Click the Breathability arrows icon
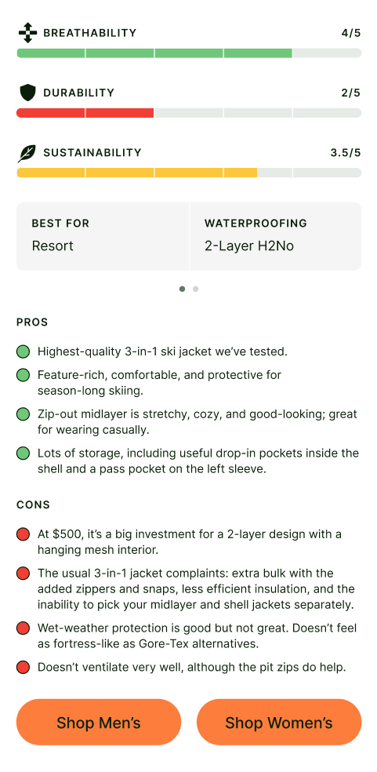This screenshot has height=772, width=377. (27, 33)
